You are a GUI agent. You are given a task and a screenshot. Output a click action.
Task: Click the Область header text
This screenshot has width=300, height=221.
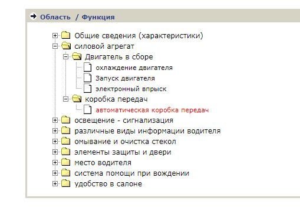[x=55, y=17]
